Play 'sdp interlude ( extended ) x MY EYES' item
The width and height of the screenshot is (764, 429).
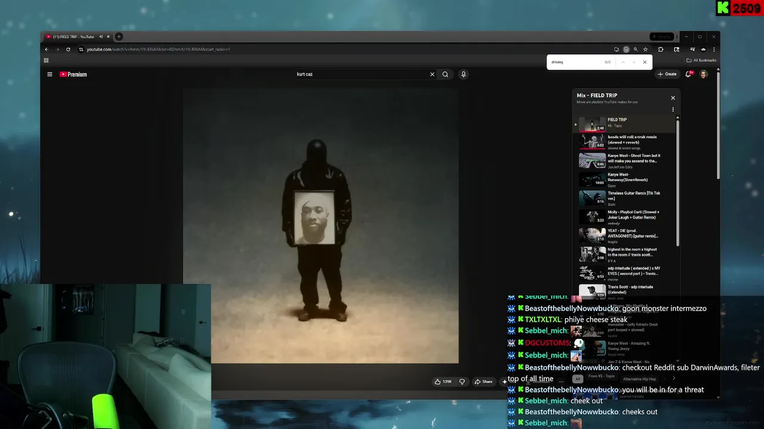click(626, 273)
